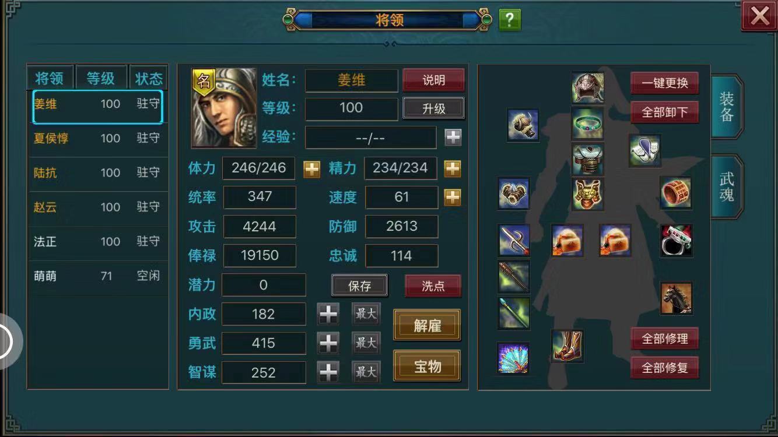Viewport: 778px width, 437px height.
Task: Switch to the 武魂 tab
Action: click(726, 187)
